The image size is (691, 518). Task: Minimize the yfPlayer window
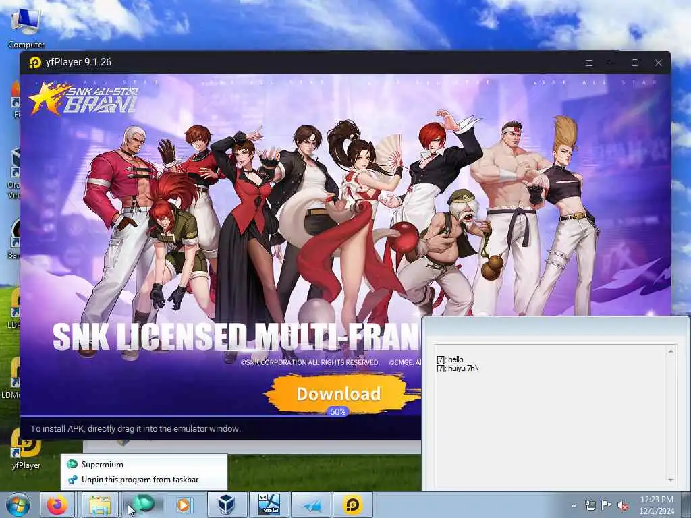[612, 63]
